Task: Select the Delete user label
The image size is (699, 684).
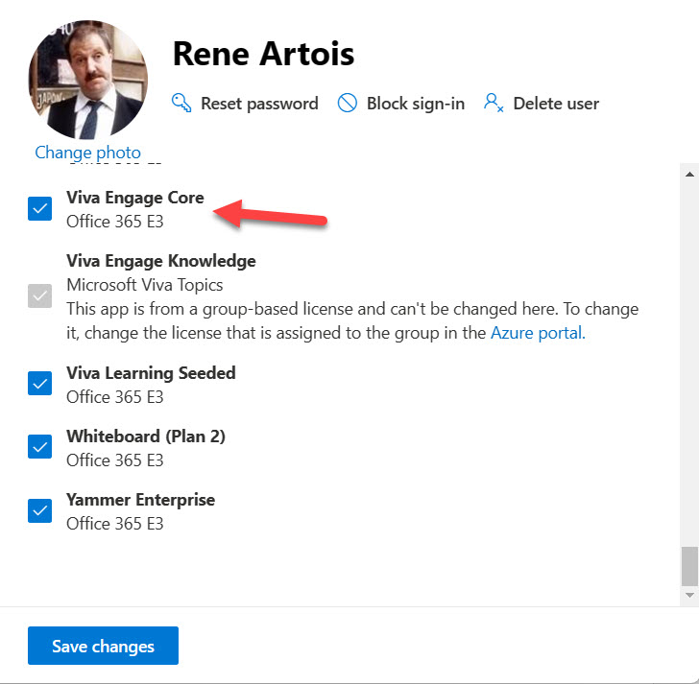Action: [x=556, y=104]
